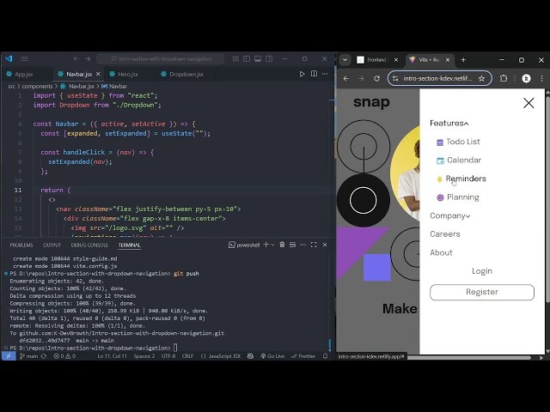550x412 pixels.
Task: Open errors and warnings count in status bar
Action: tap(64, 356)
